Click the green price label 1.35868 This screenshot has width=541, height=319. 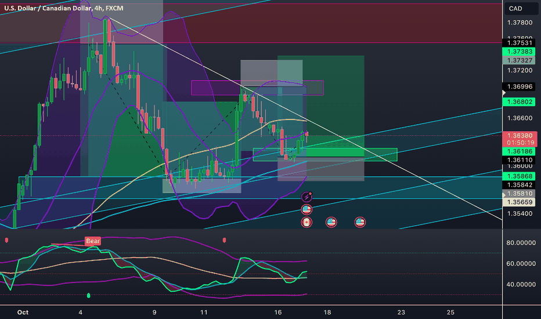pos(520,176)
